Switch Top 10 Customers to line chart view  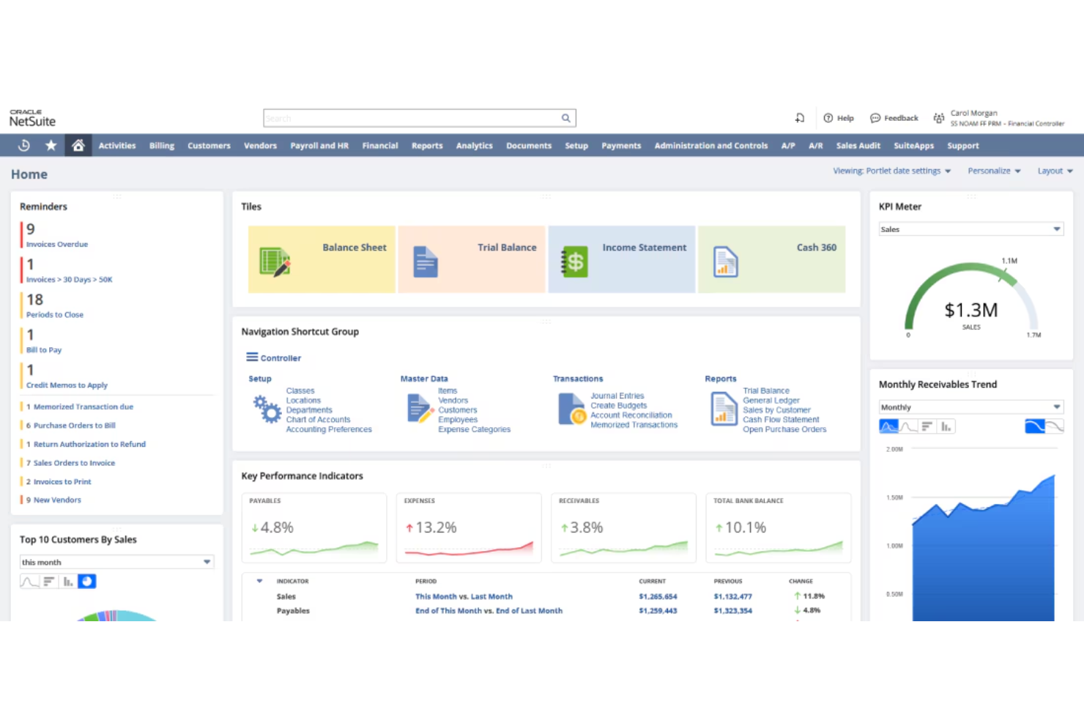tap(29, 581)
